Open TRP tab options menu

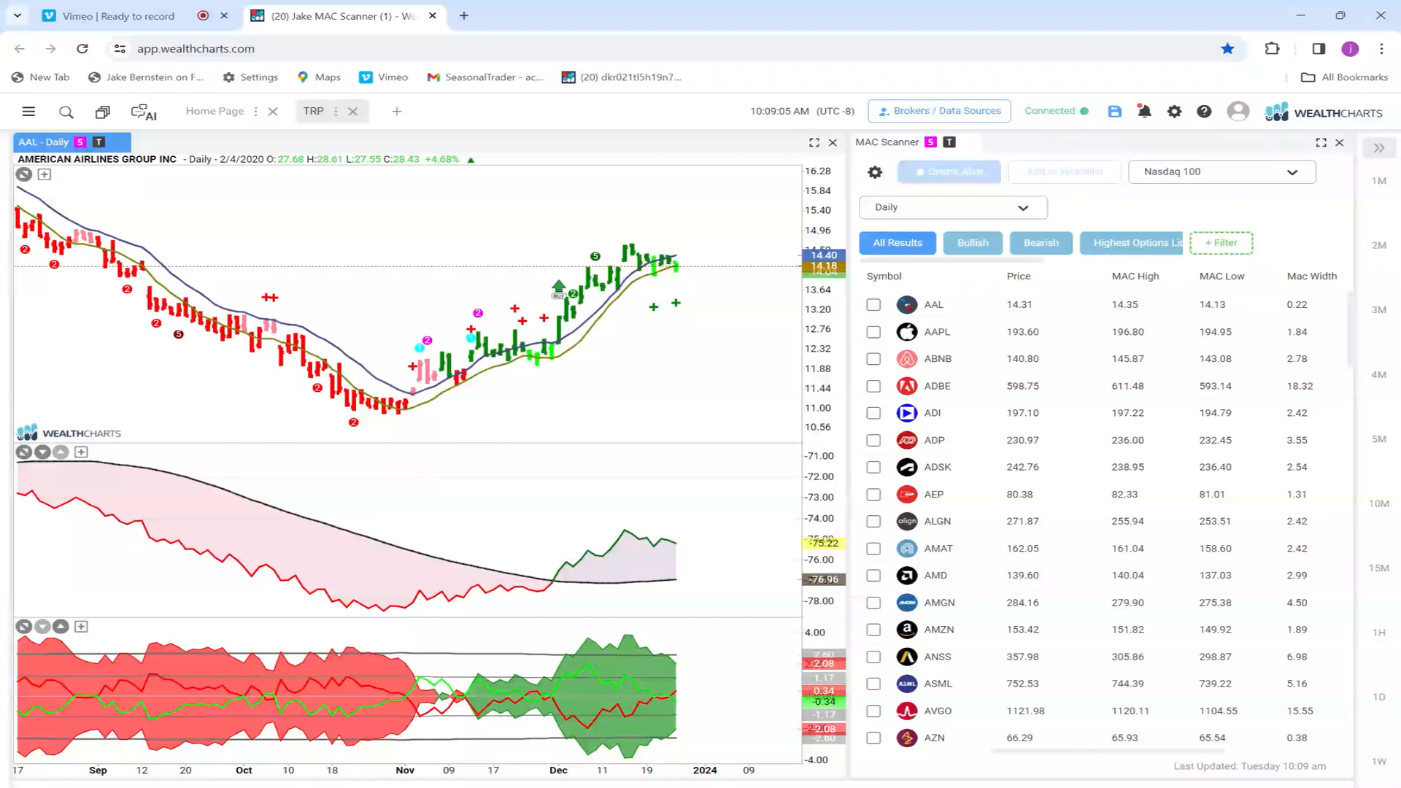click(x=336, y=112)
